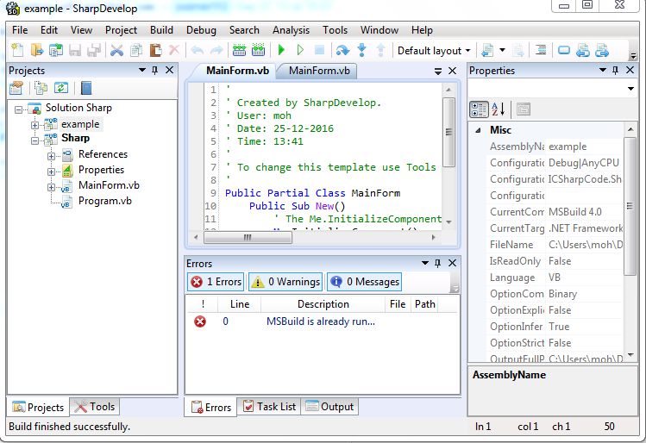Screen dimensions: 646x443
Task: Click the Build Solution toolbar icon
Action: [239, 50]
